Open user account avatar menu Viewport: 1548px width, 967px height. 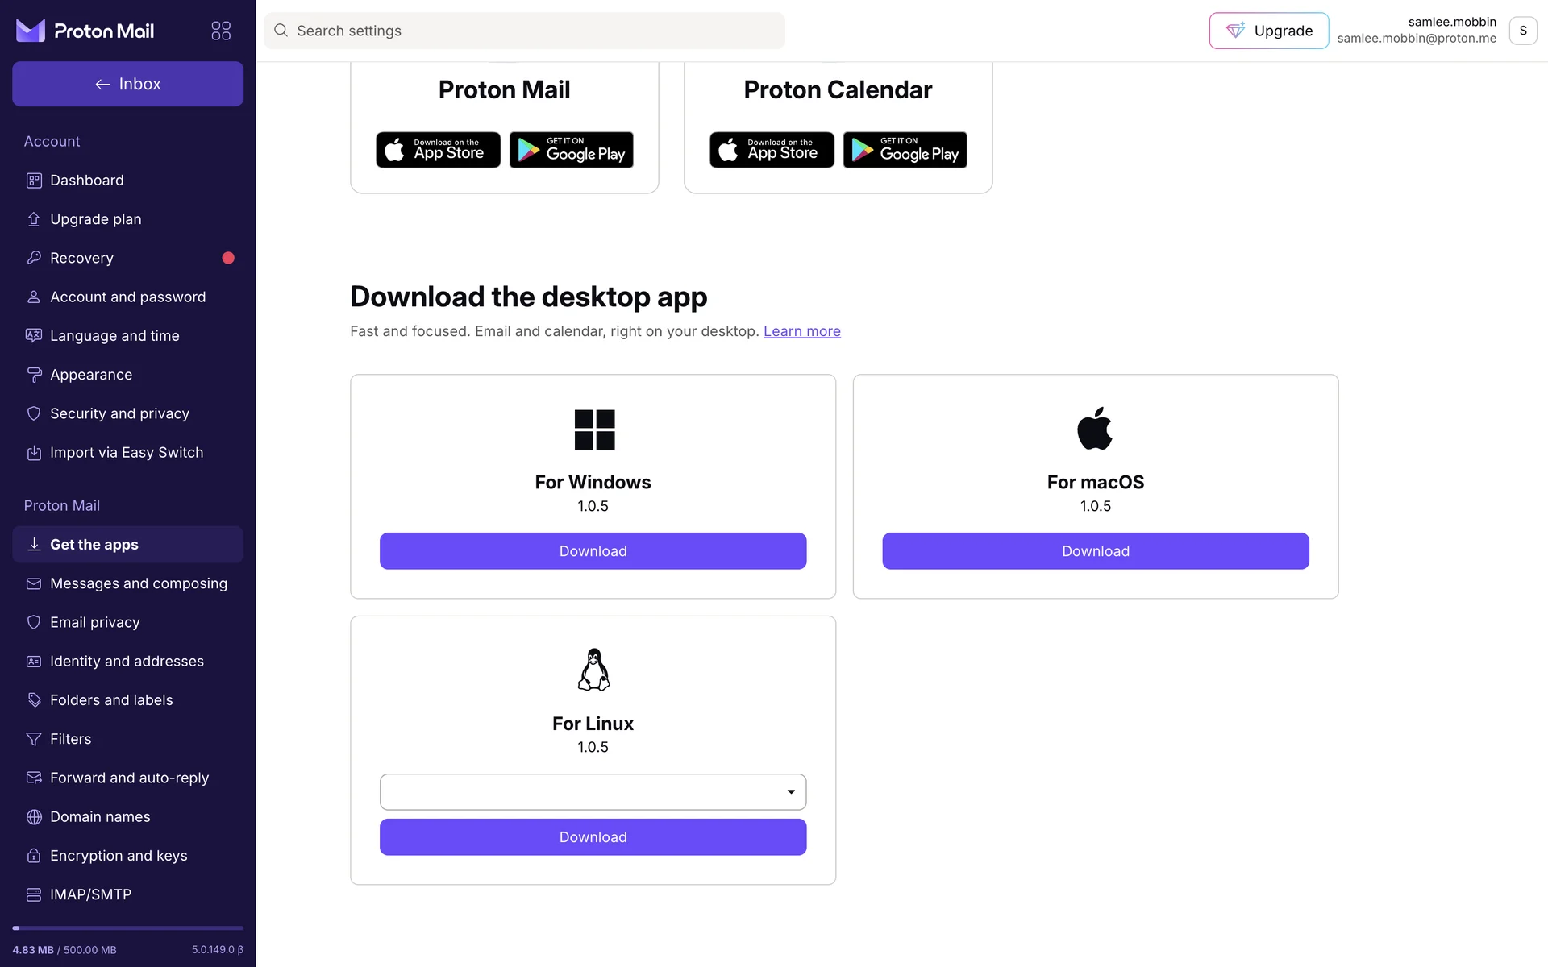[1522, 31]
